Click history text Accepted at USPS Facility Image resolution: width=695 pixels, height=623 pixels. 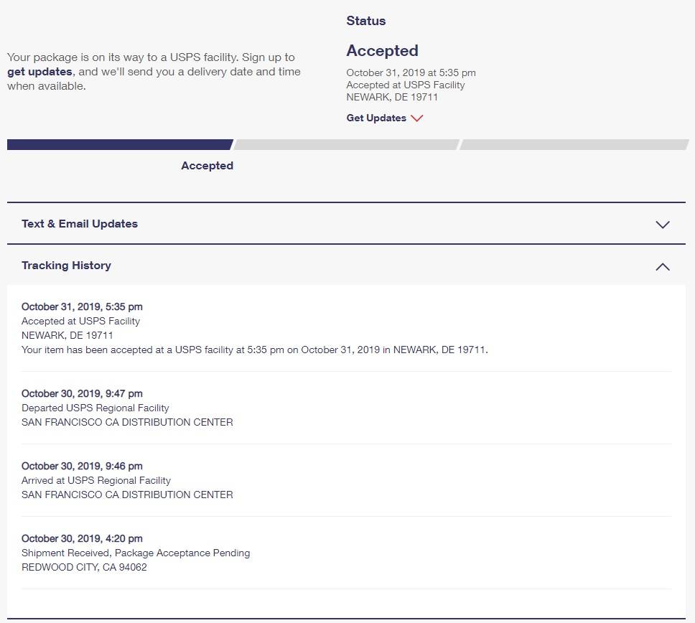(x=80, y=321)
